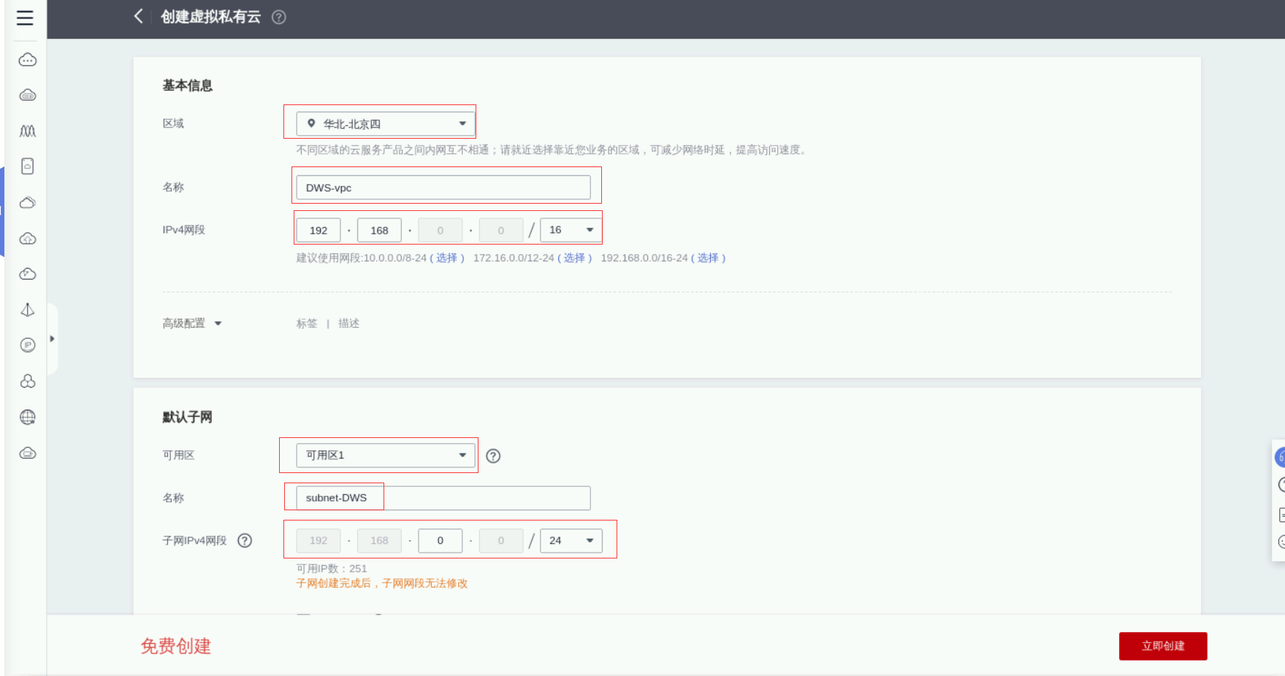Select suggested range 172.16.0.0/12-24 via 选择

click(x=574, y=258)
